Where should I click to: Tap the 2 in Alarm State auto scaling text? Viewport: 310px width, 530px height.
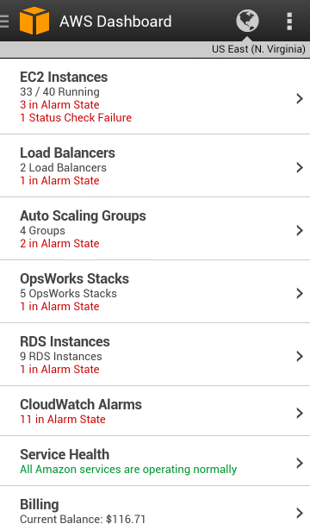tap(59, 243)
